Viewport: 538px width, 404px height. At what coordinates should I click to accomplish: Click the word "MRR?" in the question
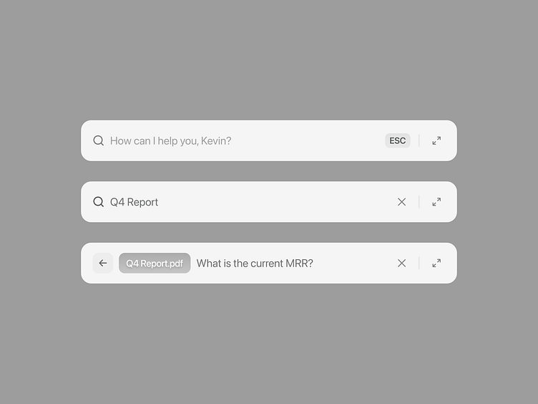point(299,263)
